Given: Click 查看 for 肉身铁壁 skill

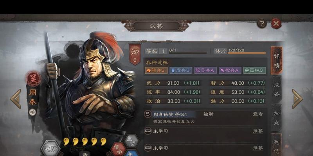Looking at the screenshot, I should 258,114.
